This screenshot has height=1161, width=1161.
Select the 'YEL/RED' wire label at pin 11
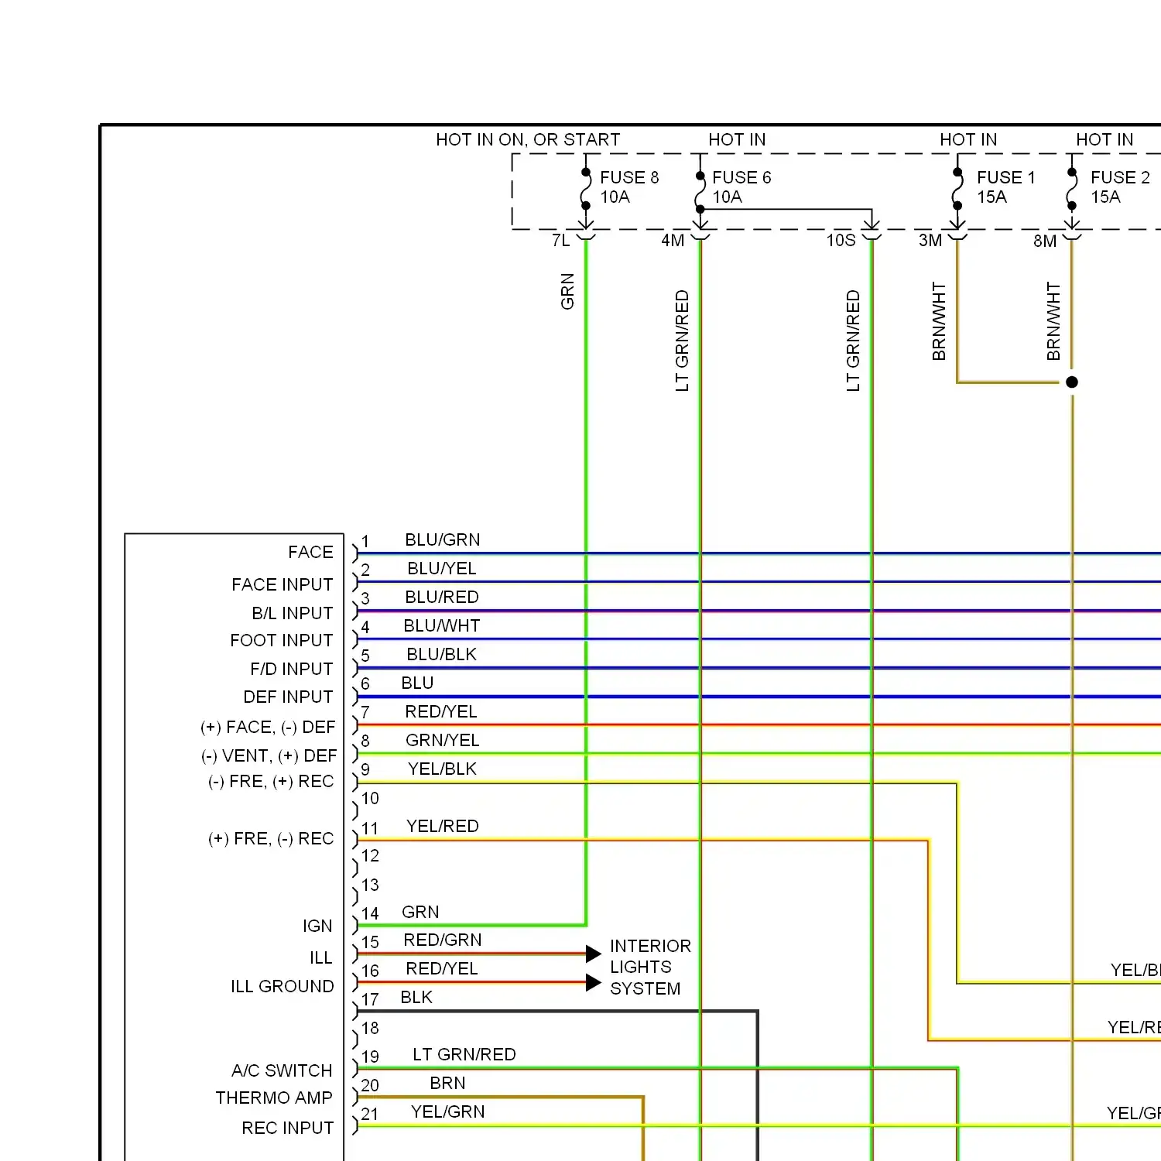[442, 827]
